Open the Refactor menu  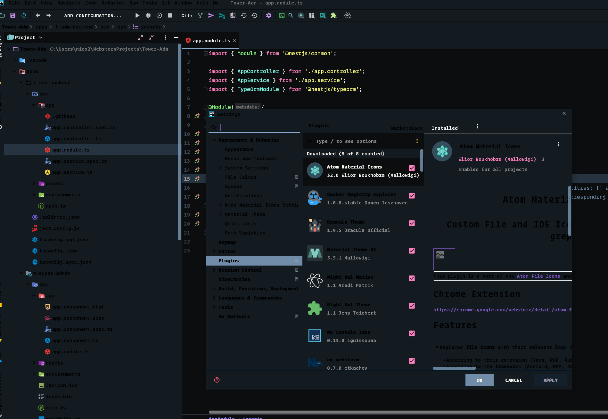113,3
